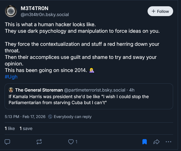View the 1 like list

coord(10,128)
